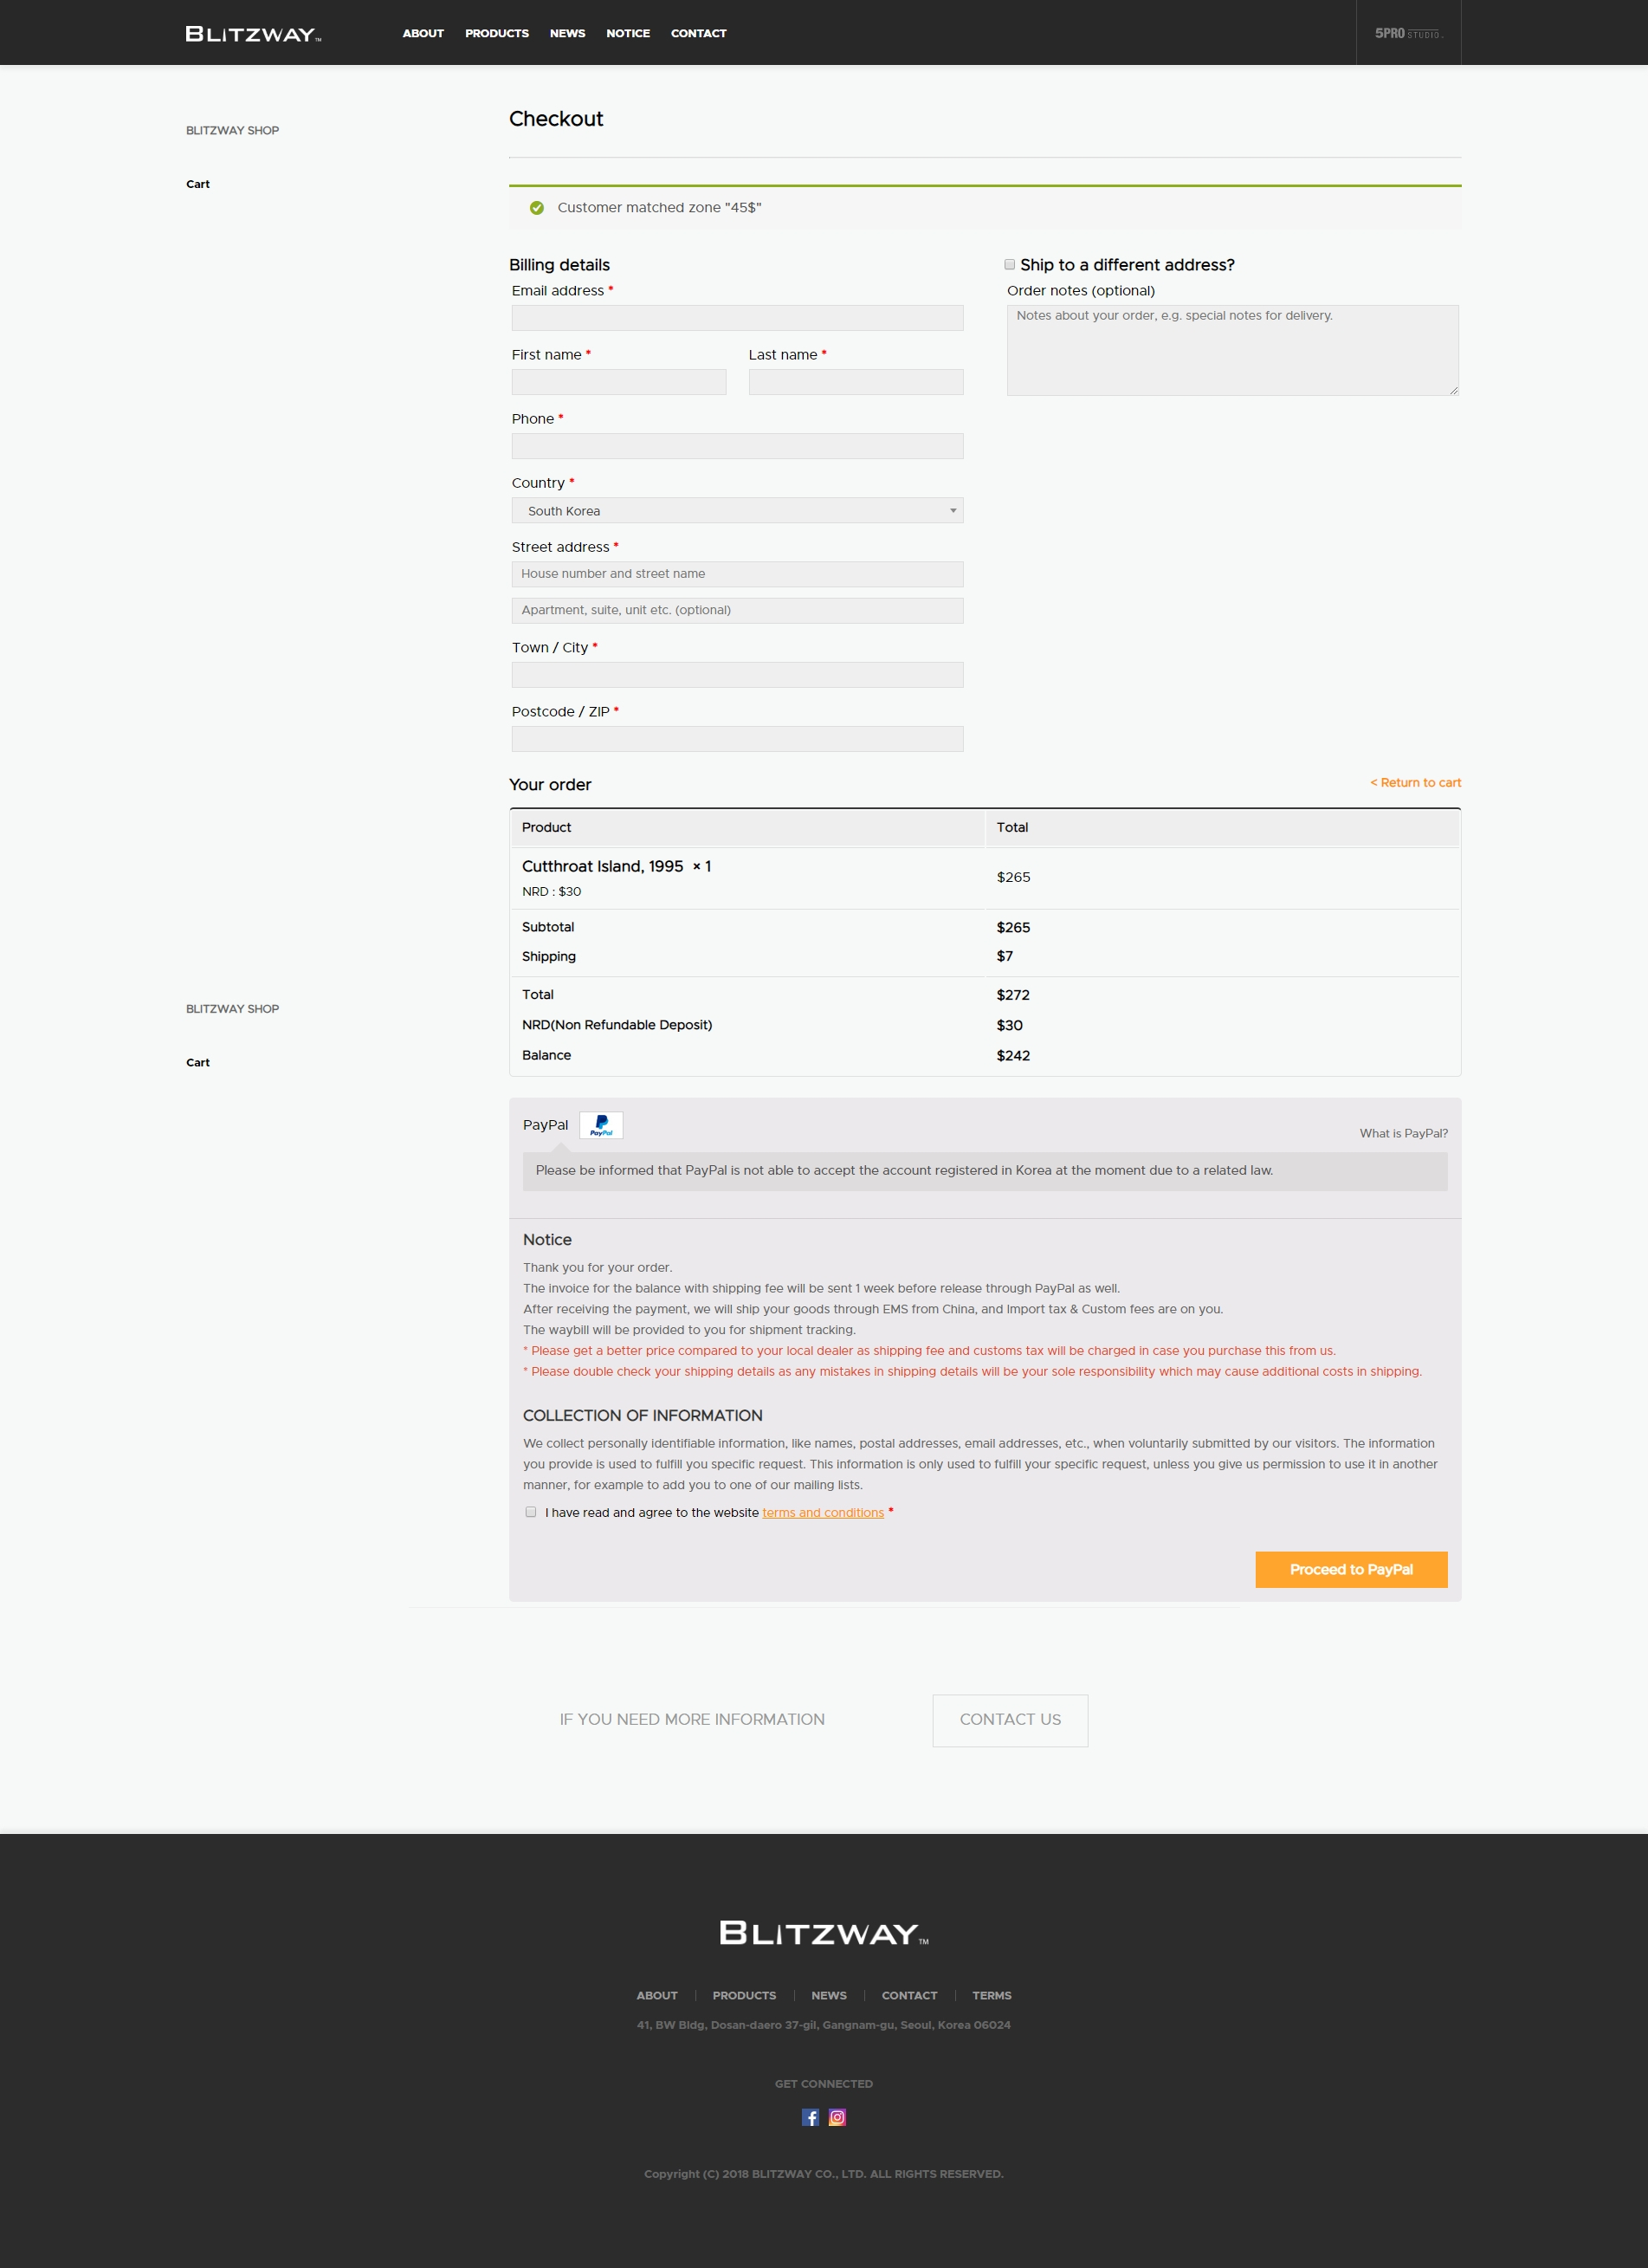1648x2268 pixels.
Task: Open the Country dropdown showing South Korea
Action: click(738, 510)
